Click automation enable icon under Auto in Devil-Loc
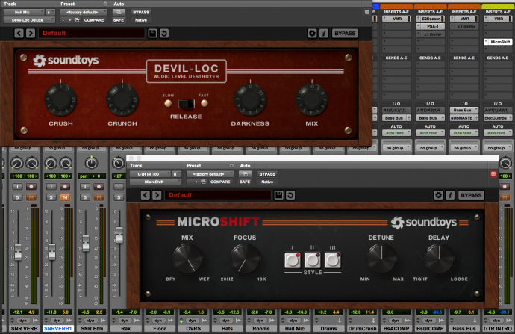 119,12
